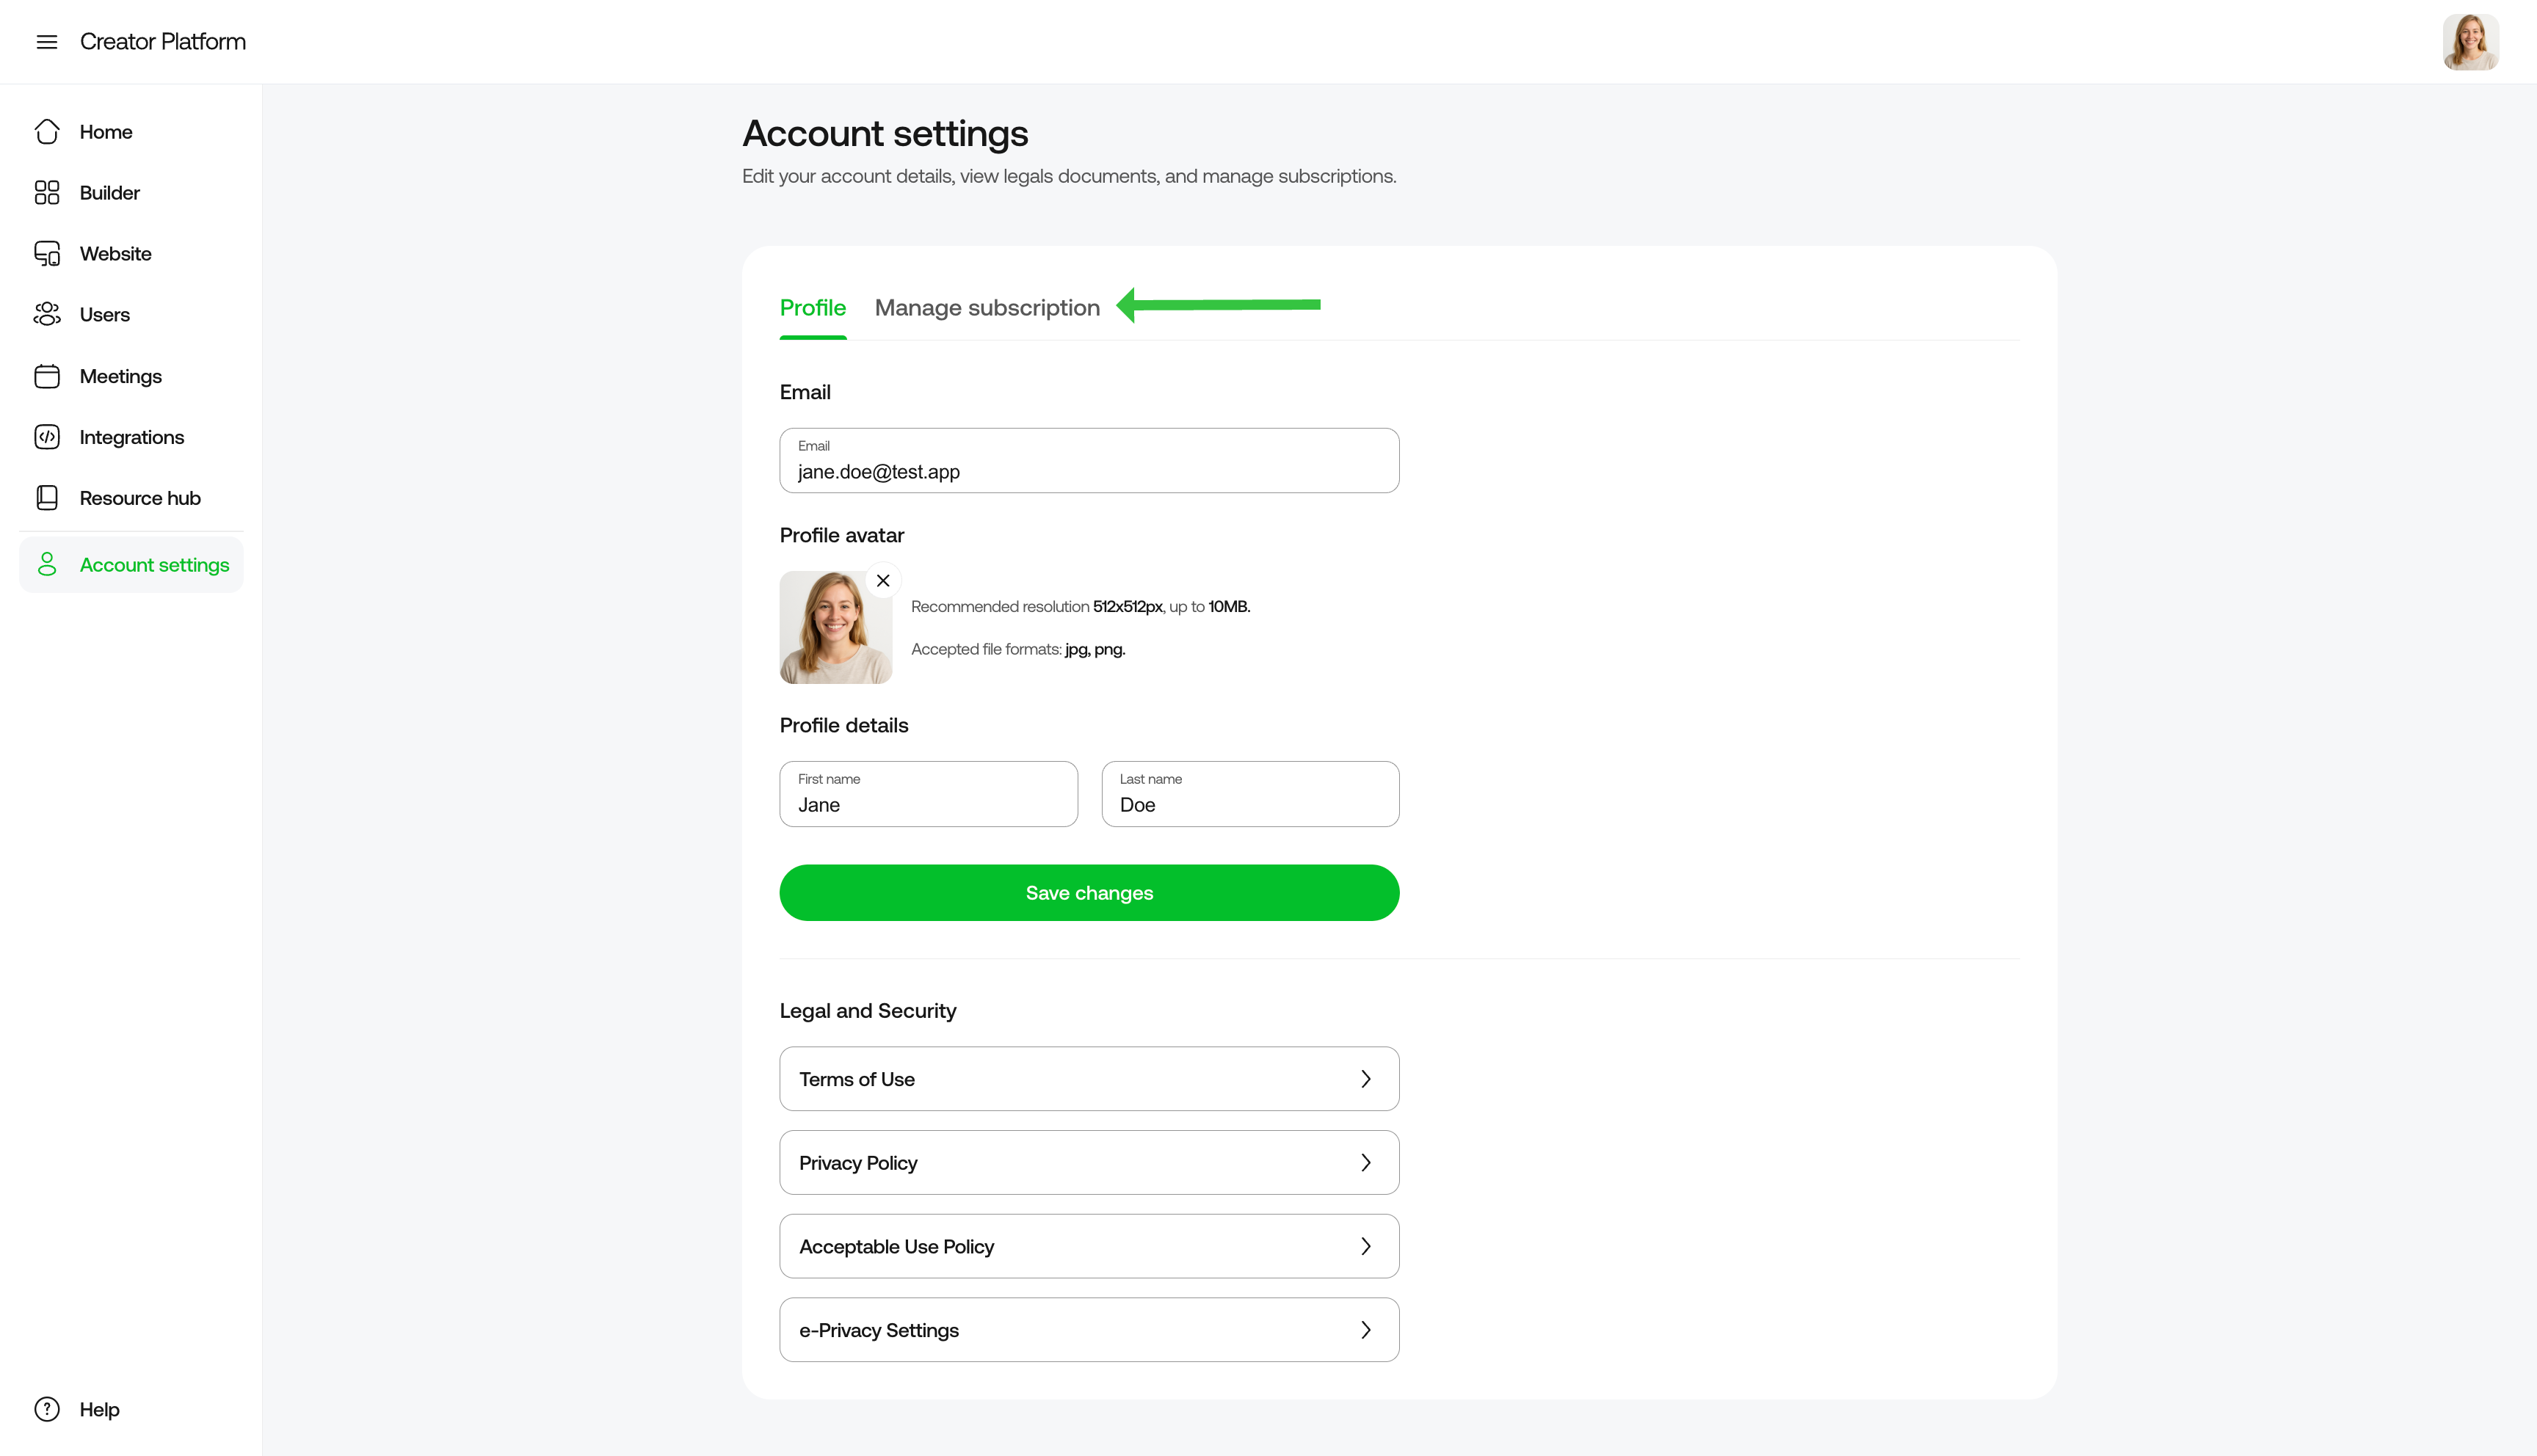Image resolution: width=2537 pixels, height=1456 pixels.
Task: Switch to the Manage subscription tab
Action: coord(987,308)
